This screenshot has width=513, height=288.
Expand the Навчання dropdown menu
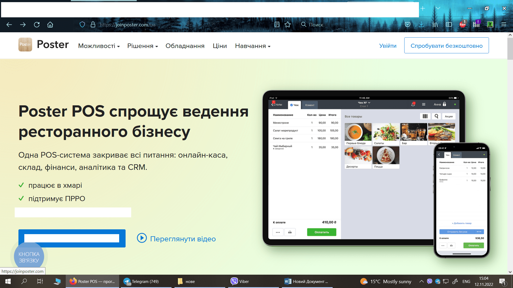click(x=252, y=46)
